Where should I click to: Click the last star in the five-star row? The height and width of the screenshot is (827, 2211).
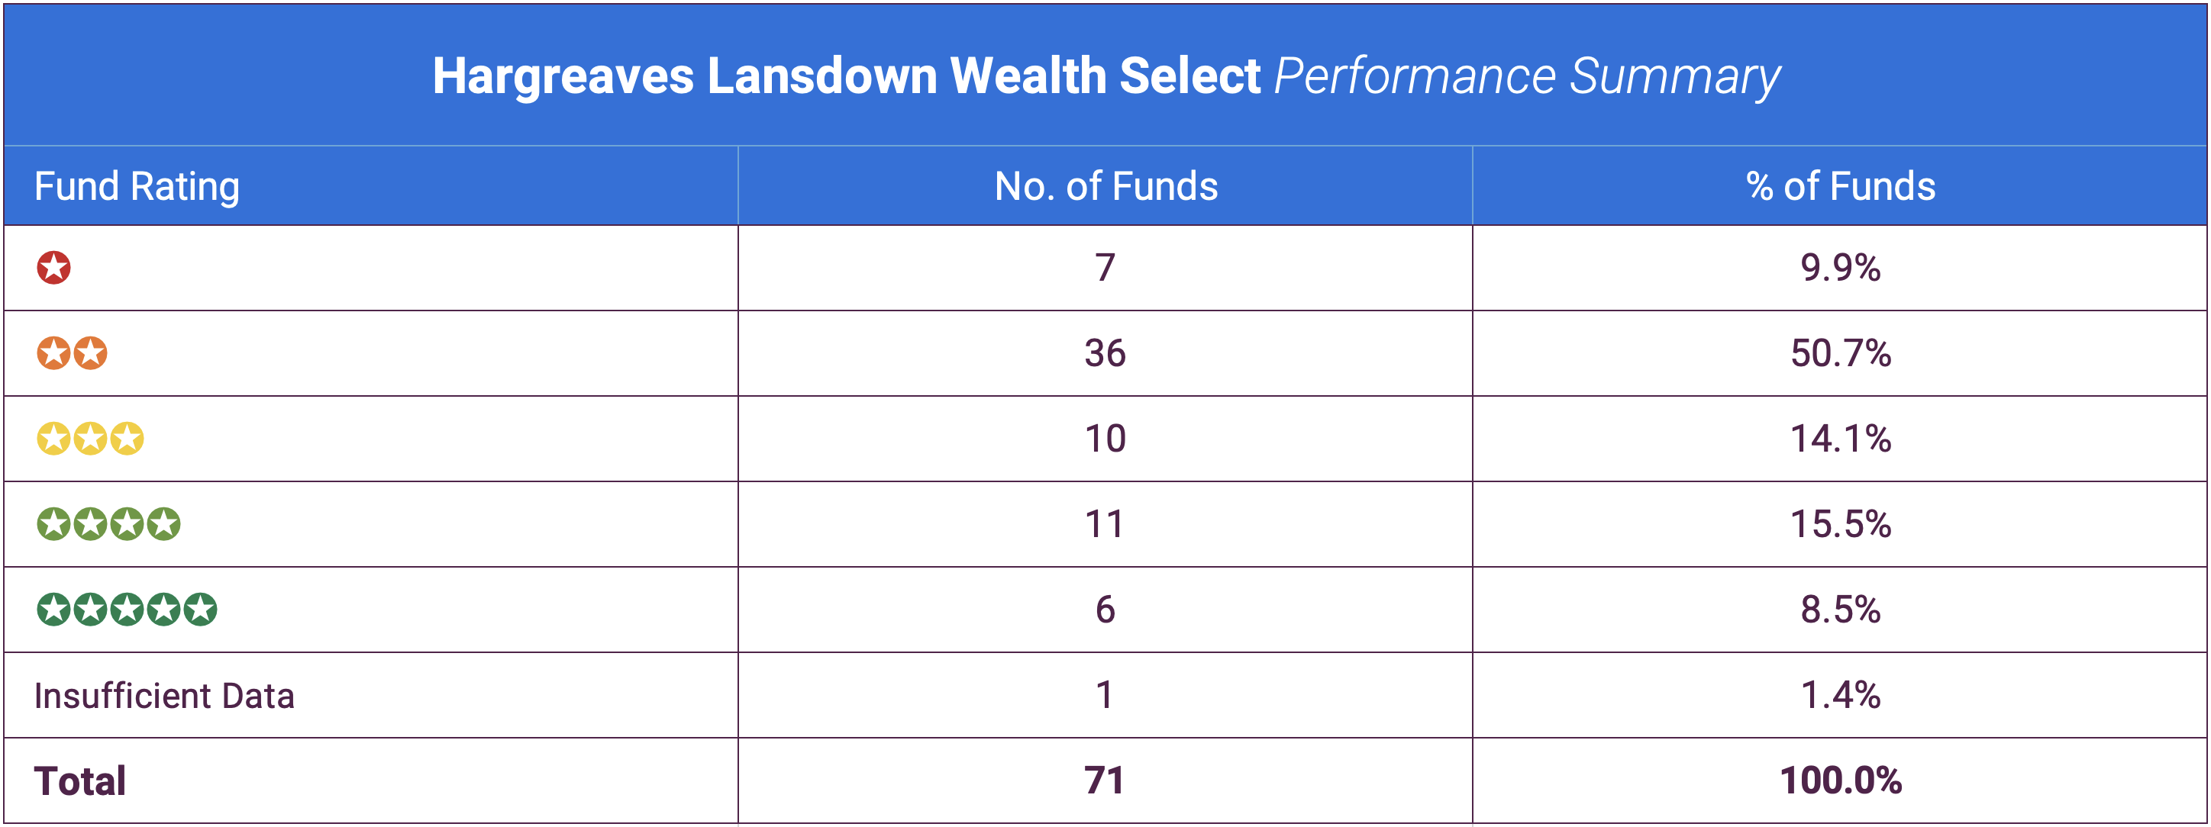click(x=200, y=609)
